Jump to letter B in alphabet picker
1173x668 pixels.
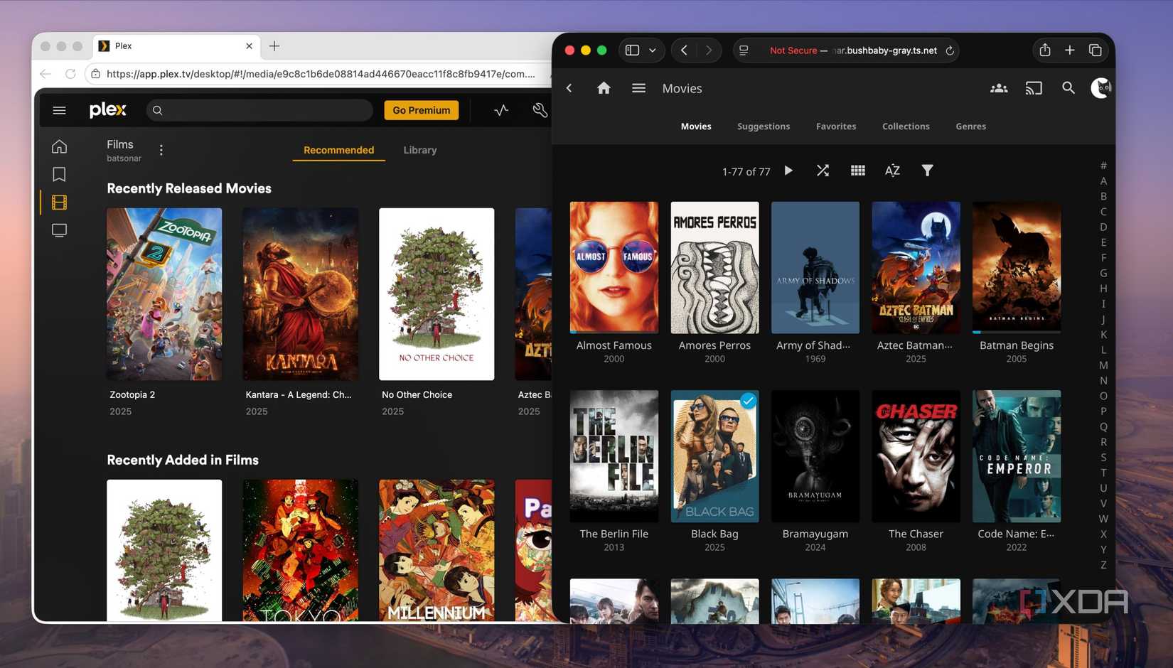pos(1103,196)
